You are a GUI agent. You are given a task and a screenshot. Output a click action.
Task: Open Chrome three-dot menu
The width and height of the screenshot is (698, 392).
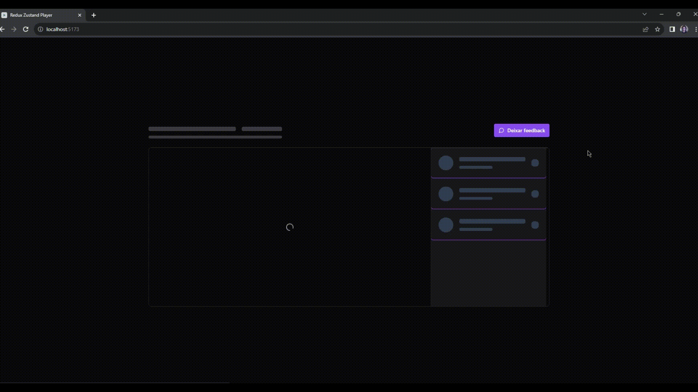click(x=695, y=29)
